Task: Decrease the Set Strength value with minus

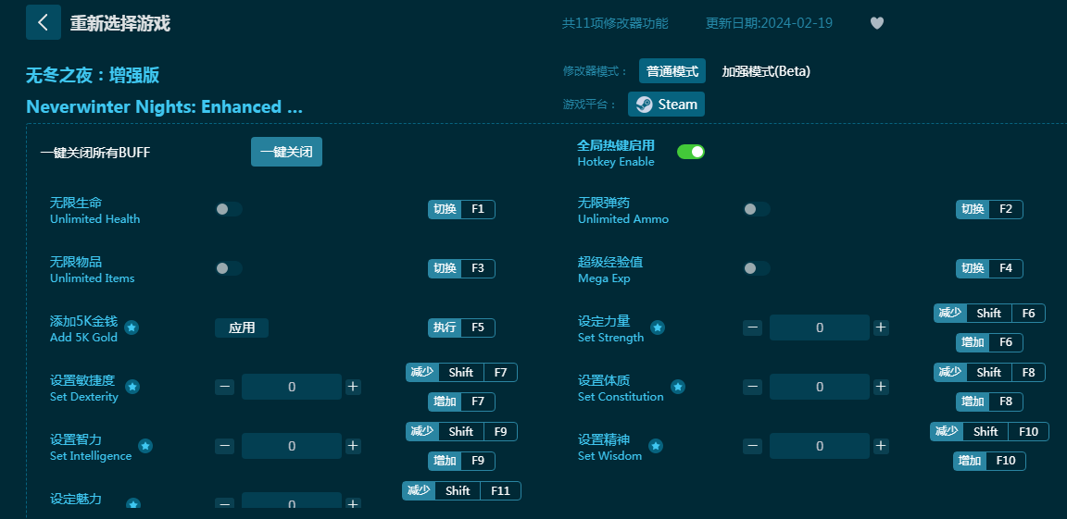Action: [752, 327]
